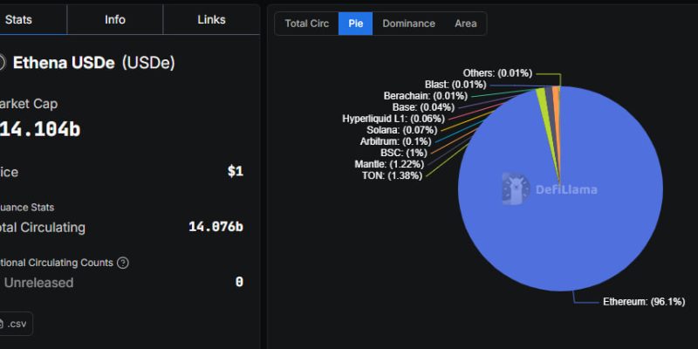Open the Links tab
Screen dimensions: 698x349
211,19
